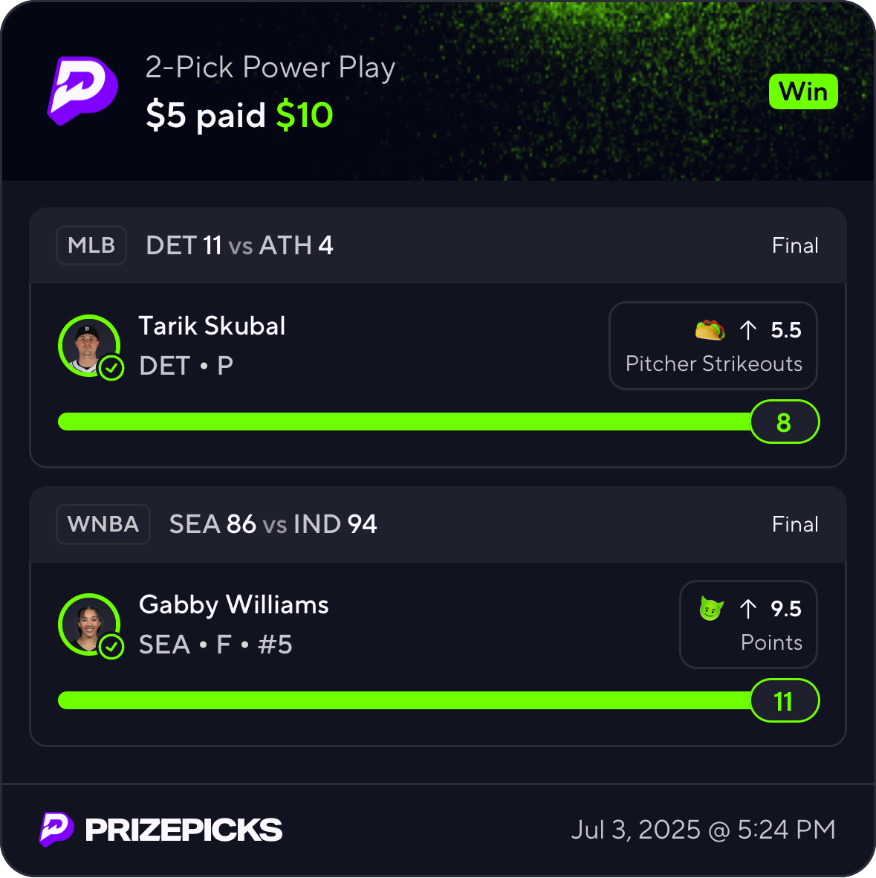The image size is (876, 878).
Task: Click the 9.5 Points stat box
Action: 748,624
